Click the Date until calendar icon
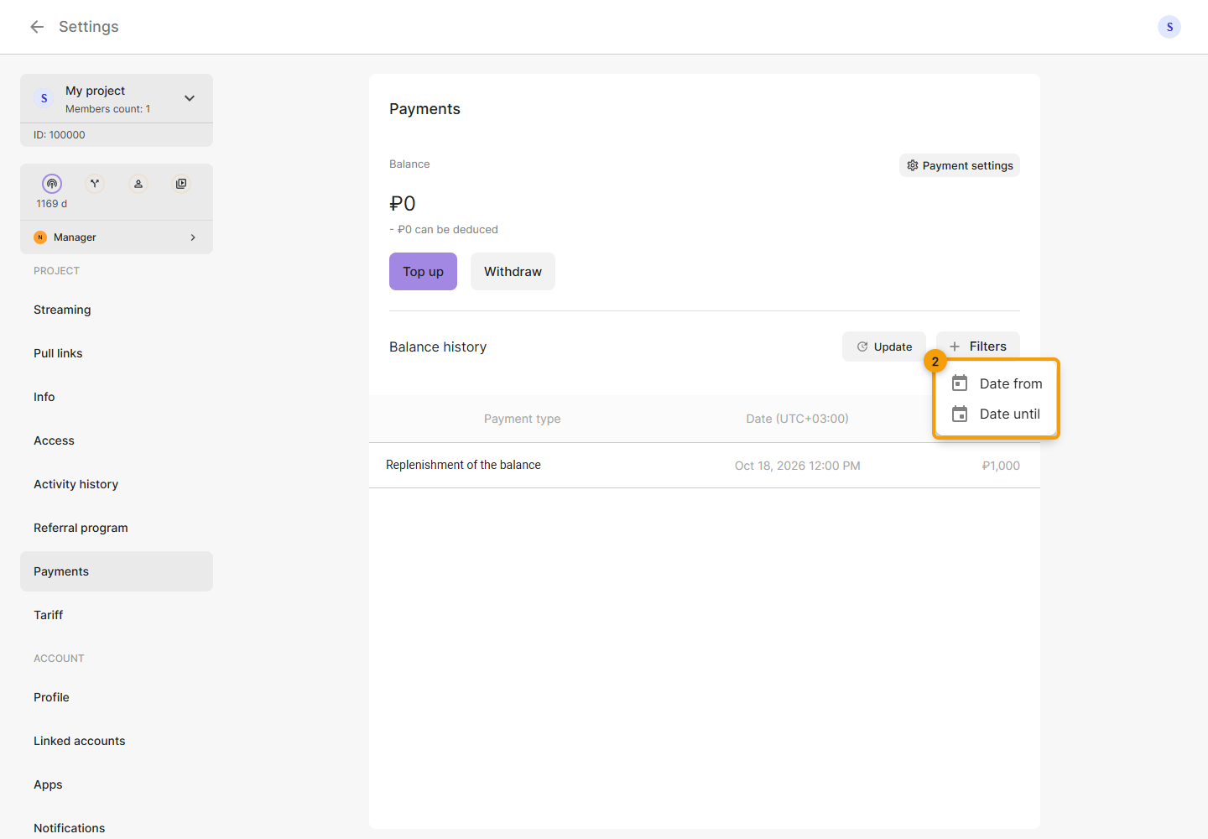 (x=960, y=414)
